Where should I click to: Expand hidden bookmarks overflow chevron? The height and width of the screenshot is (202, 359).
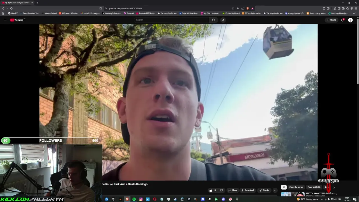click(x=354, y=13)
